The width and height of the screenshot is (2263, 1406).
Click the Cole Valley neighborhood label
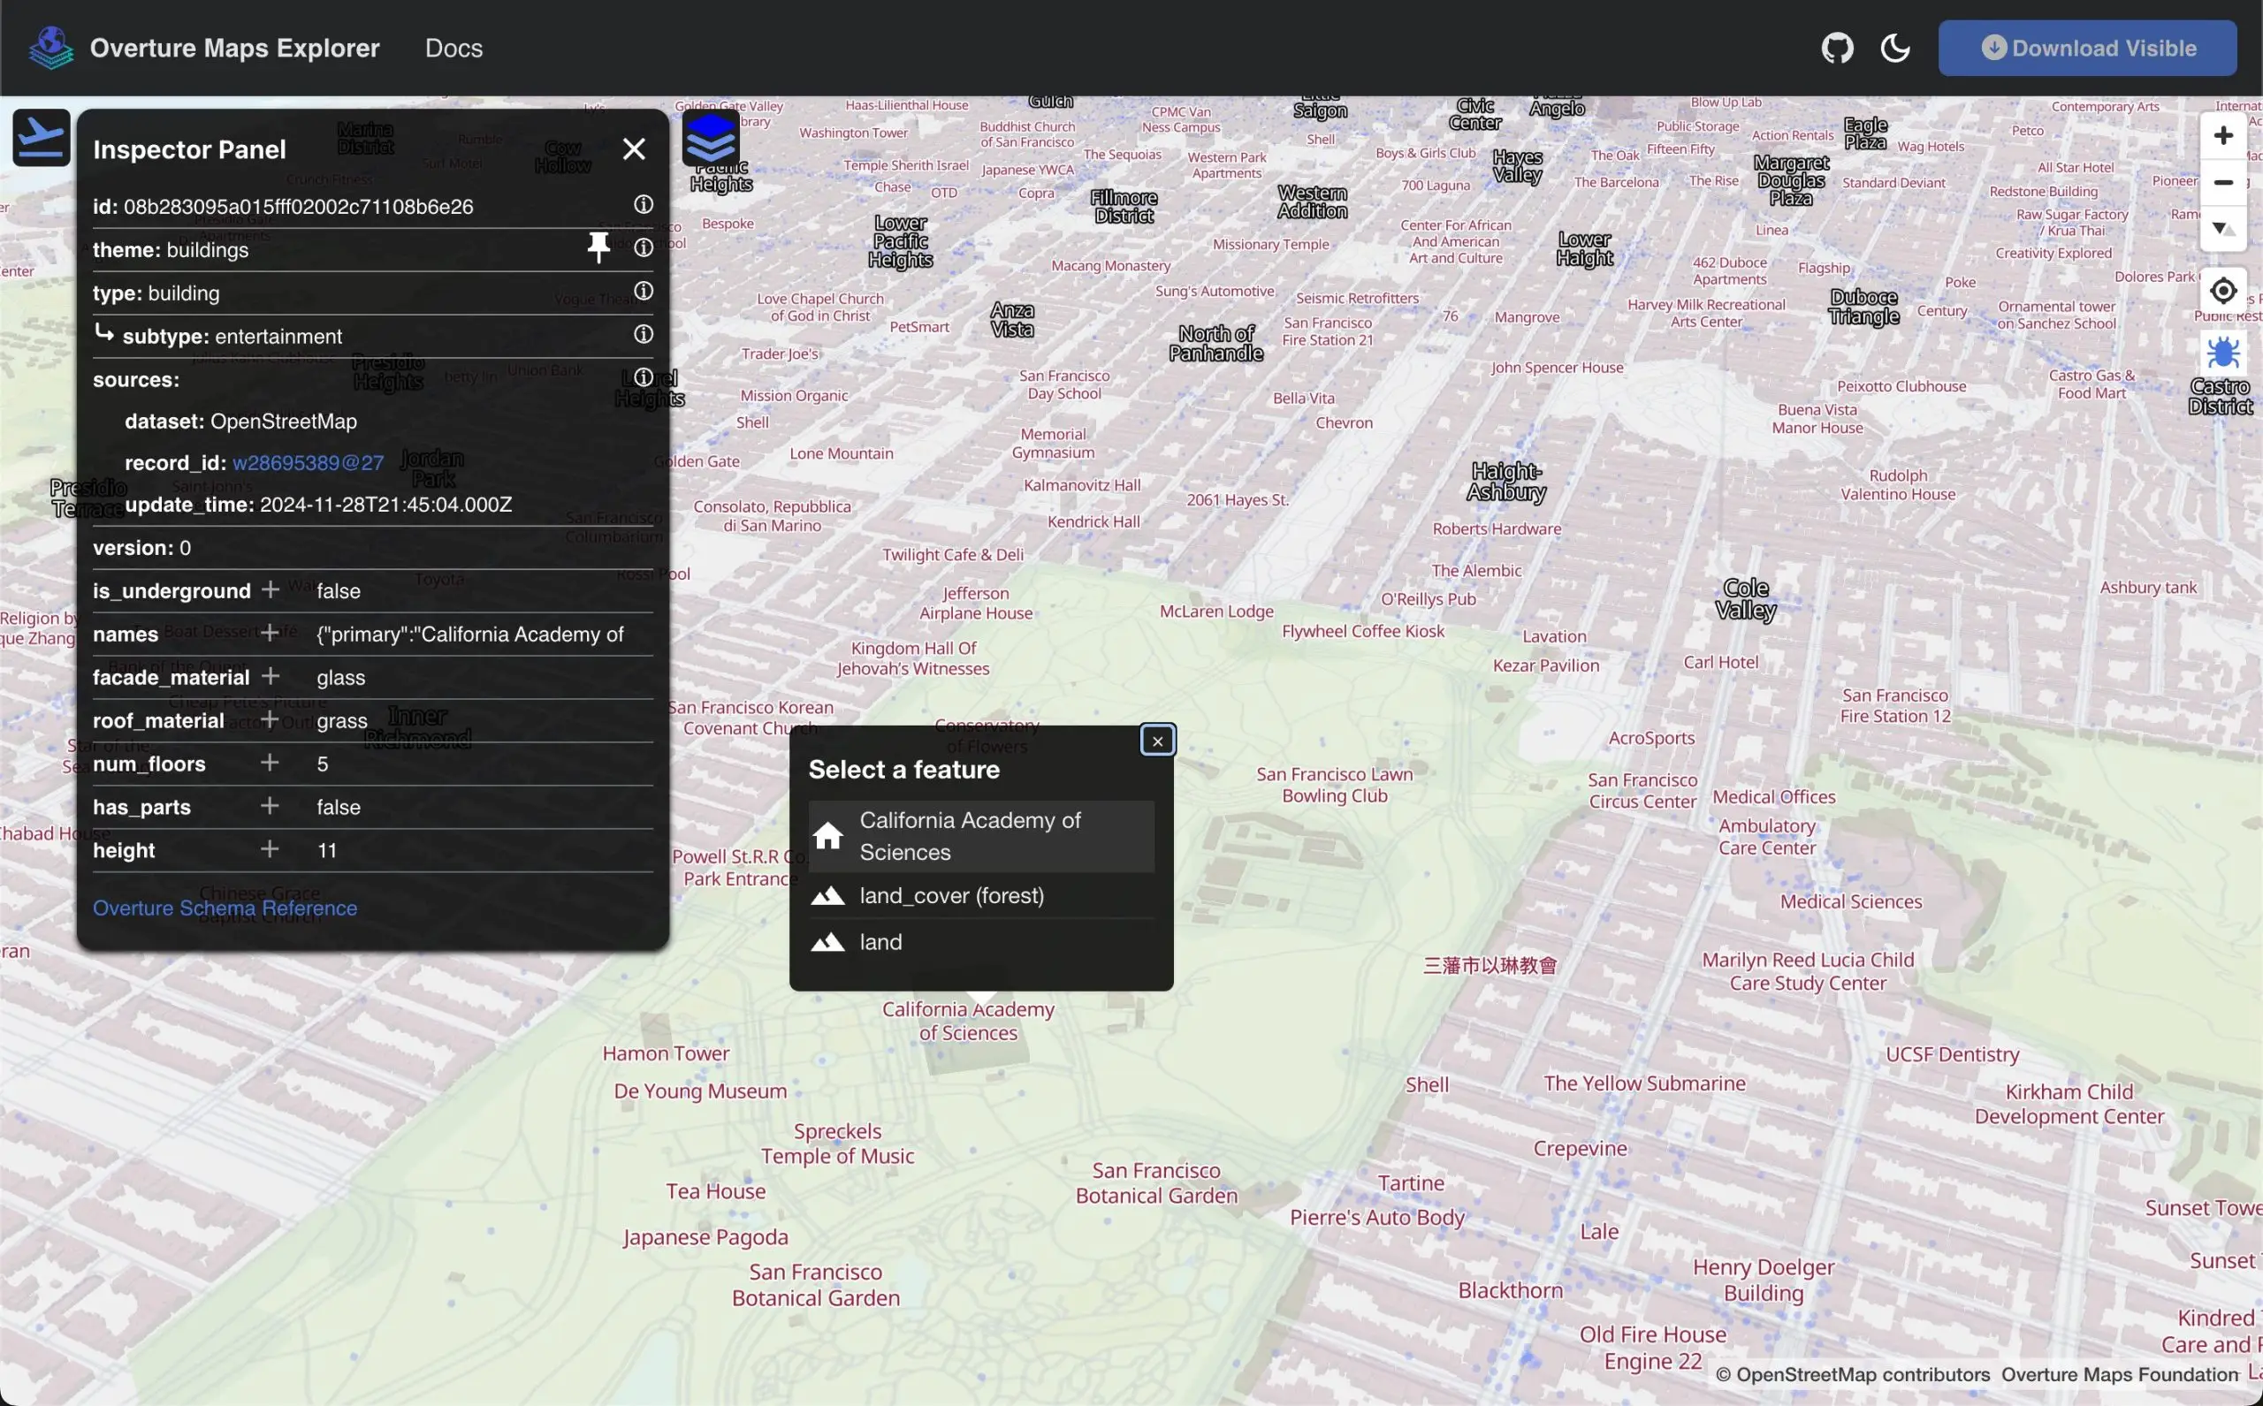(1746, 599)
